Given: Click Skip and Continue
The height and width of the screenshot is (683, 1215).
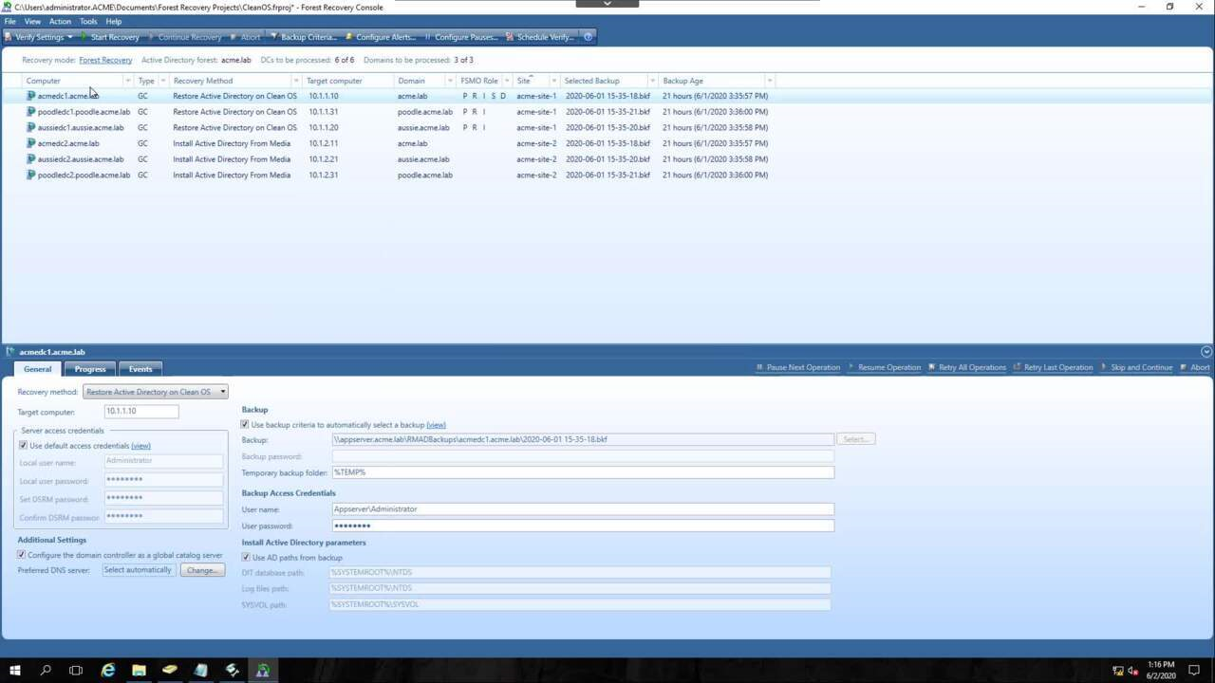Looking at the screenshot, I should (x=1136, y=367).
